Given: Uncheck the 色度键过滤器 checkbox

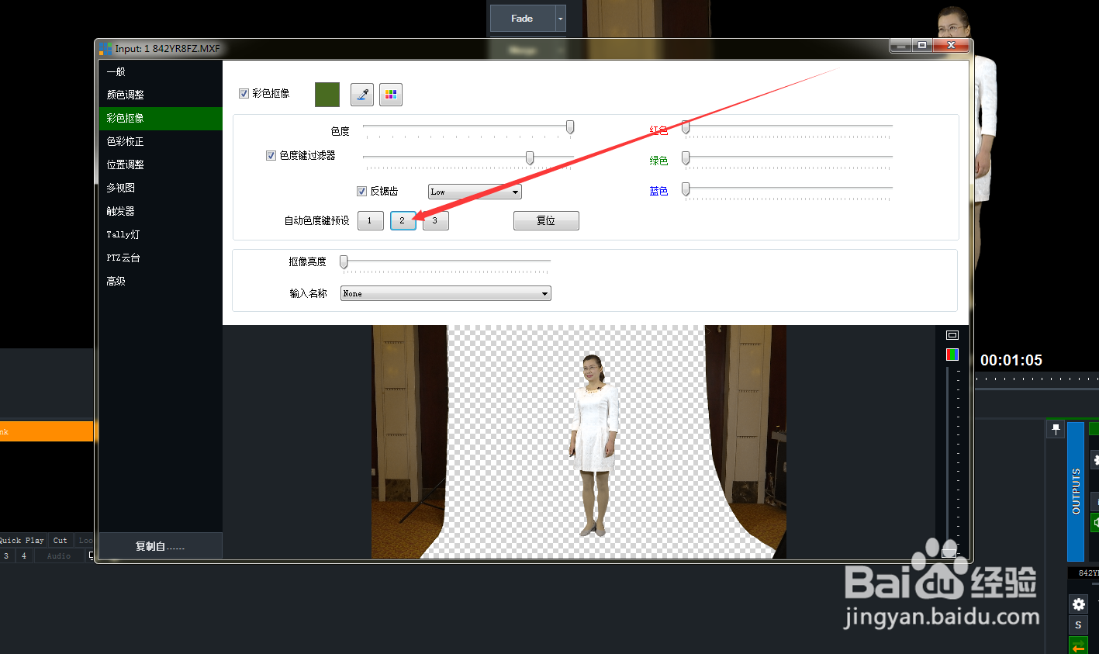Looking at the screenshot, I should click(271, 155).
